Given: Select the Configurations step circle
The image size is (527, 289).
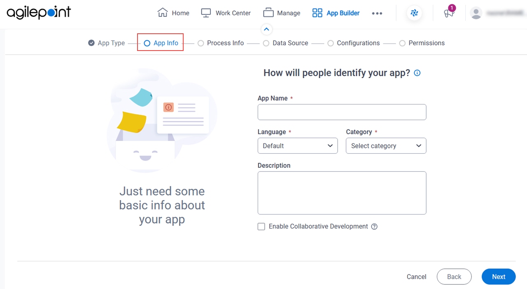Looking at the screenshot, I should click(330, 43).
